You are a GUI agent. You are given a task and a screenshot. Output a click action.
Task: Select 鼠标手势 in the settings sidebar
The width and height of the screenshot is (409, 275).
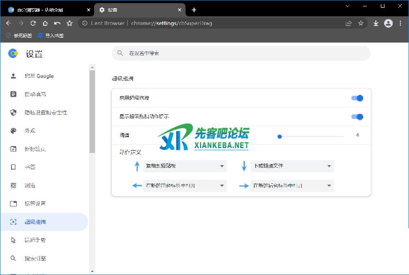pos(35,240)
